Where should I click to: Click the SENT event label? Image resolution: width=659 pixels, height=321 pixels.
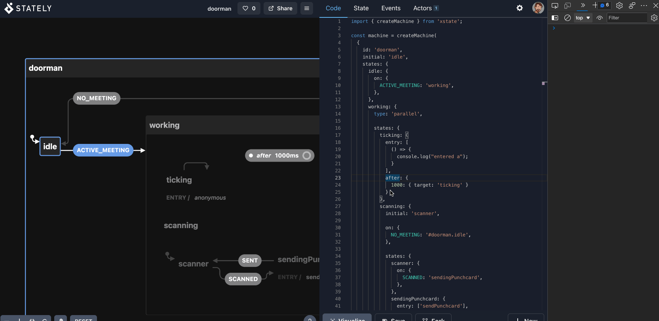(250, 261)
